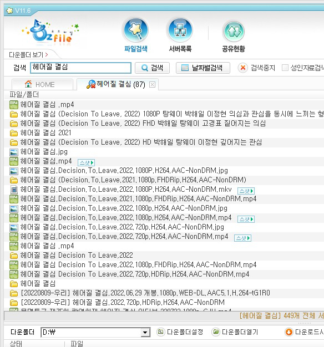Select 헤어질 결심.Decision.To.Leave.2022.1080p.H264.AAC-NonDRM.jpg
The image size is (324, 347).
pos(164,208)
